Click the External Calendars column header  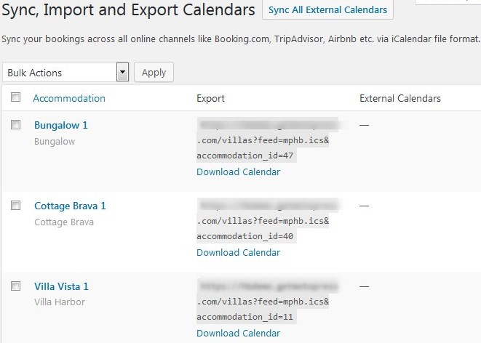coord(400,98)
